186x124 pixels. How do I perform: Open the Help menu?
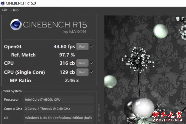(15, 10)
